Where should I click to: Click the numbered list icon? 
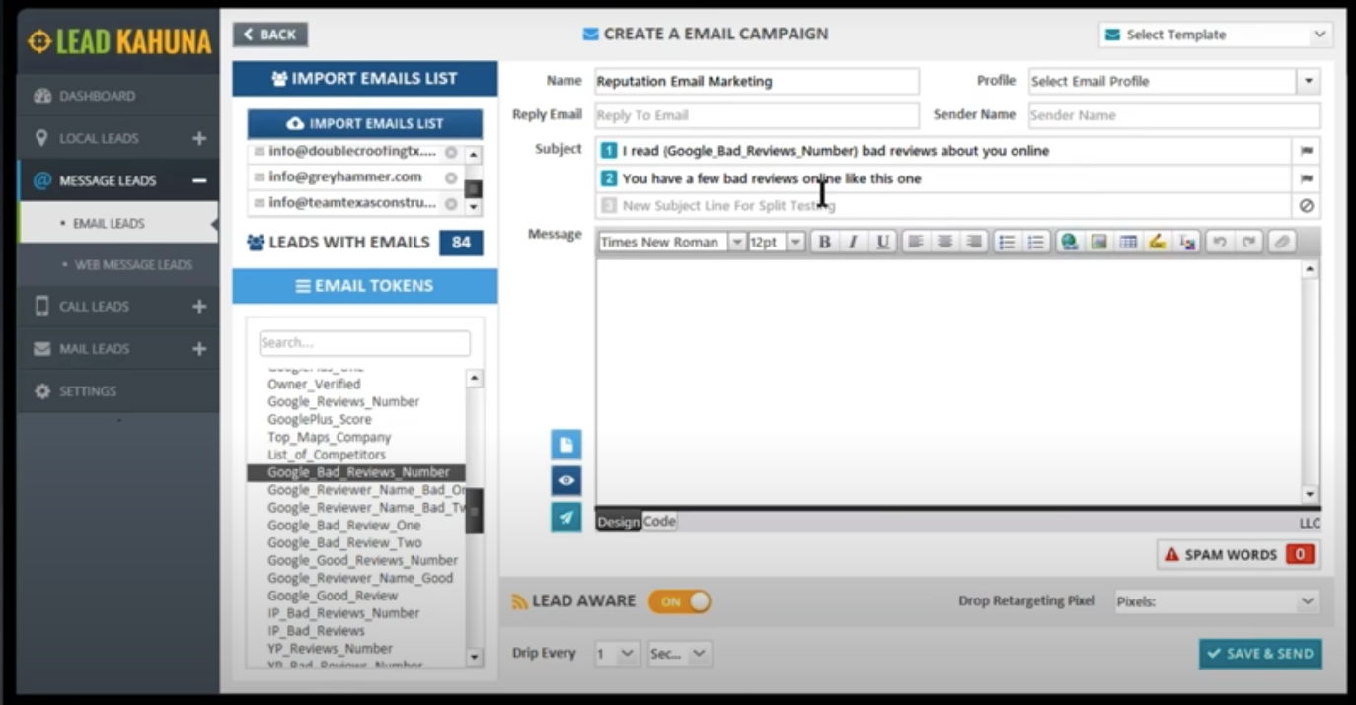[x=1035, y=243]
